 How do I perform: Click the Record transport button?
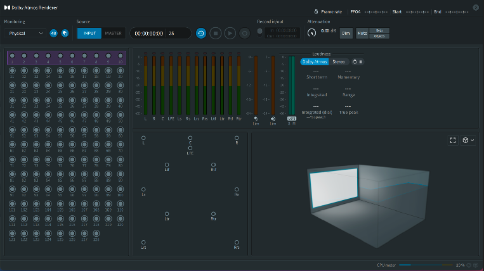pyautogui.click(x=244, y=34)
